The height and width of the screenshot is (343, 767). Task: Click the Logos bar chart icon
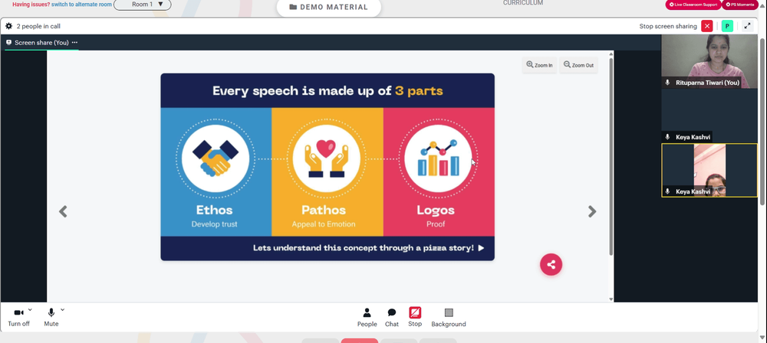[438, 158]
